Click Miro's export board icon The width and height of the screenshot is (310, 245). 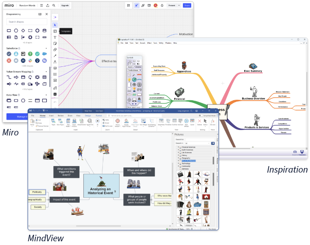pos(48,6)
